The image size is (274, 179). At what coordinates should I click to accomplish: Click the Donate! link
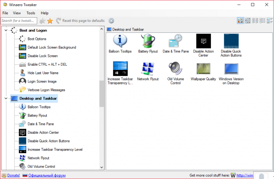[13, 175]
